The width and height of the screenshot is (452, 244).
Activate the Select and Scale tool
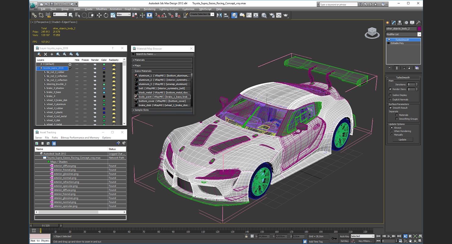tap(113, 15)
